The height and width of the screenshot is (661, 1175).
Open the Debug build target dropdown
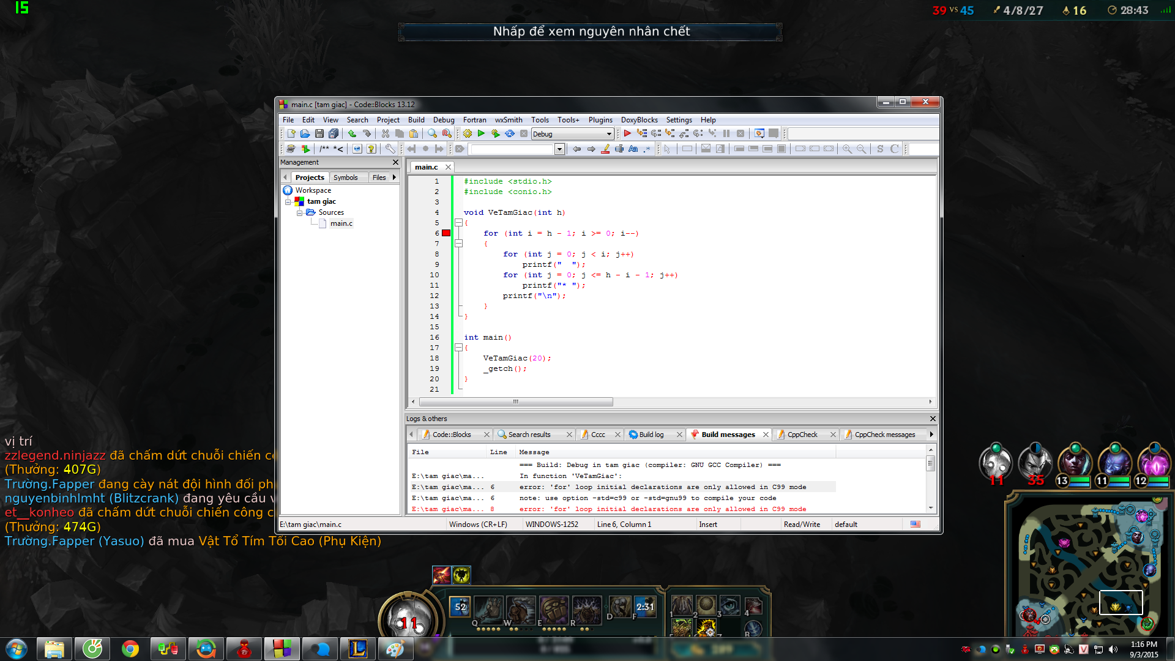(609, 134)
